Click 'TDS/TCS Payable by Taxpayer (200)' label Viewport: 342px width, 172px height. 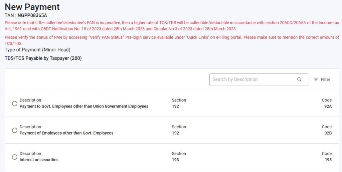coord(43,58)
